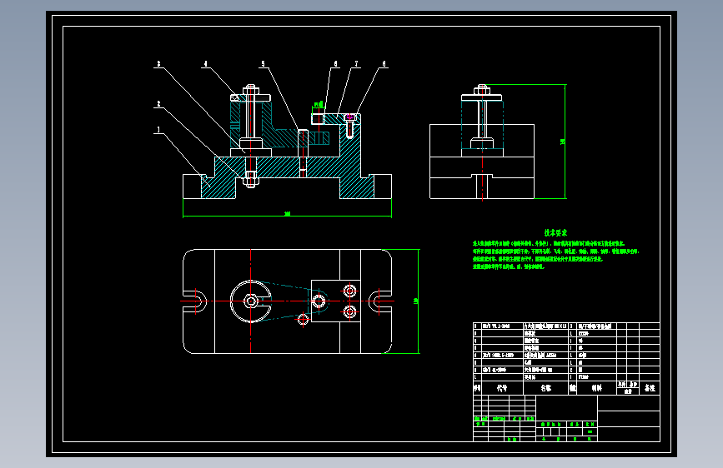Pick the green width dimension beside plan view
The width and height of the screenshot is (723, 468).
pyautogui.click(x=416, y=301)
